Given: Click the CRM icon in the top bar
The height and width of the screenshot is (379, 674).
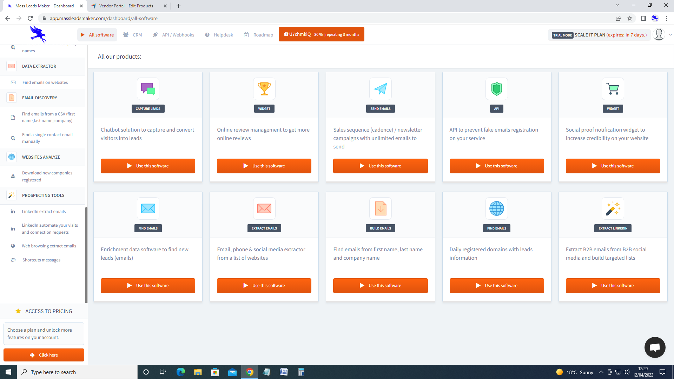Looking at the screenshot, I should point(126,34).
